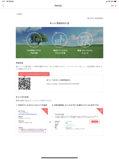Tap the back arrow in the header
Viewport: 119px width, 159px height.
tap(3, 6)
